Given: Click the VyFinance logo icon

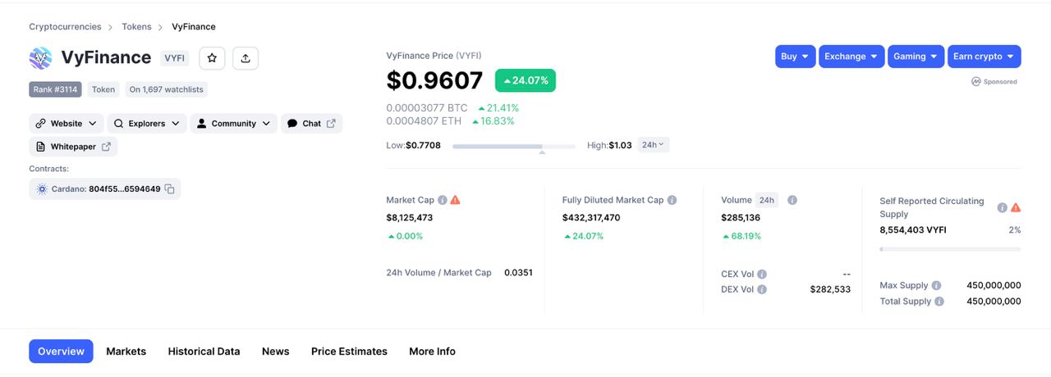Looking at the screenshot, I should [x=40, y=57].
